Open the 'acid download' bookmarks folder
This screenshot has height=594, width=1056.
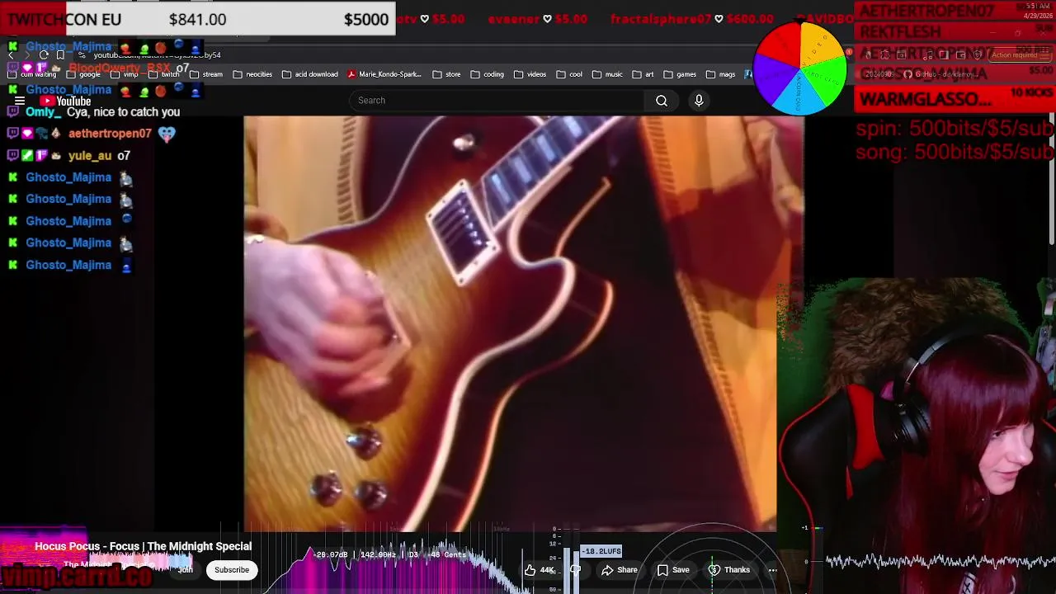coord(309,74)
